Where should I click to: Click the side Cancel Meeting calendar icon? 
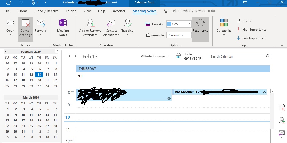(282, 108)
